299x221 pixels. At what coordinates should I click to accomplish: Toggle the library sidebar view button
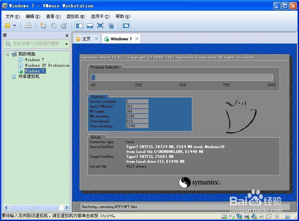tap(79, 26)
